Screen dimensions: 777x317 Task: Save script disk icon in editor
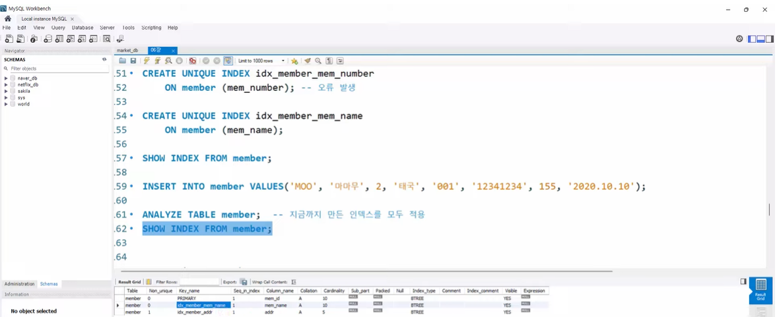pyautogui.click(x=133, y=61)
